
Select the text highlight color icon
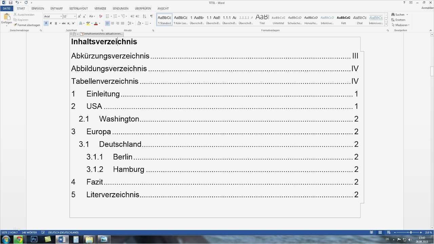pos(88,23)
